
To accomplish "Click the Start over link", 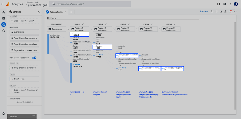I will click(204, 12).
